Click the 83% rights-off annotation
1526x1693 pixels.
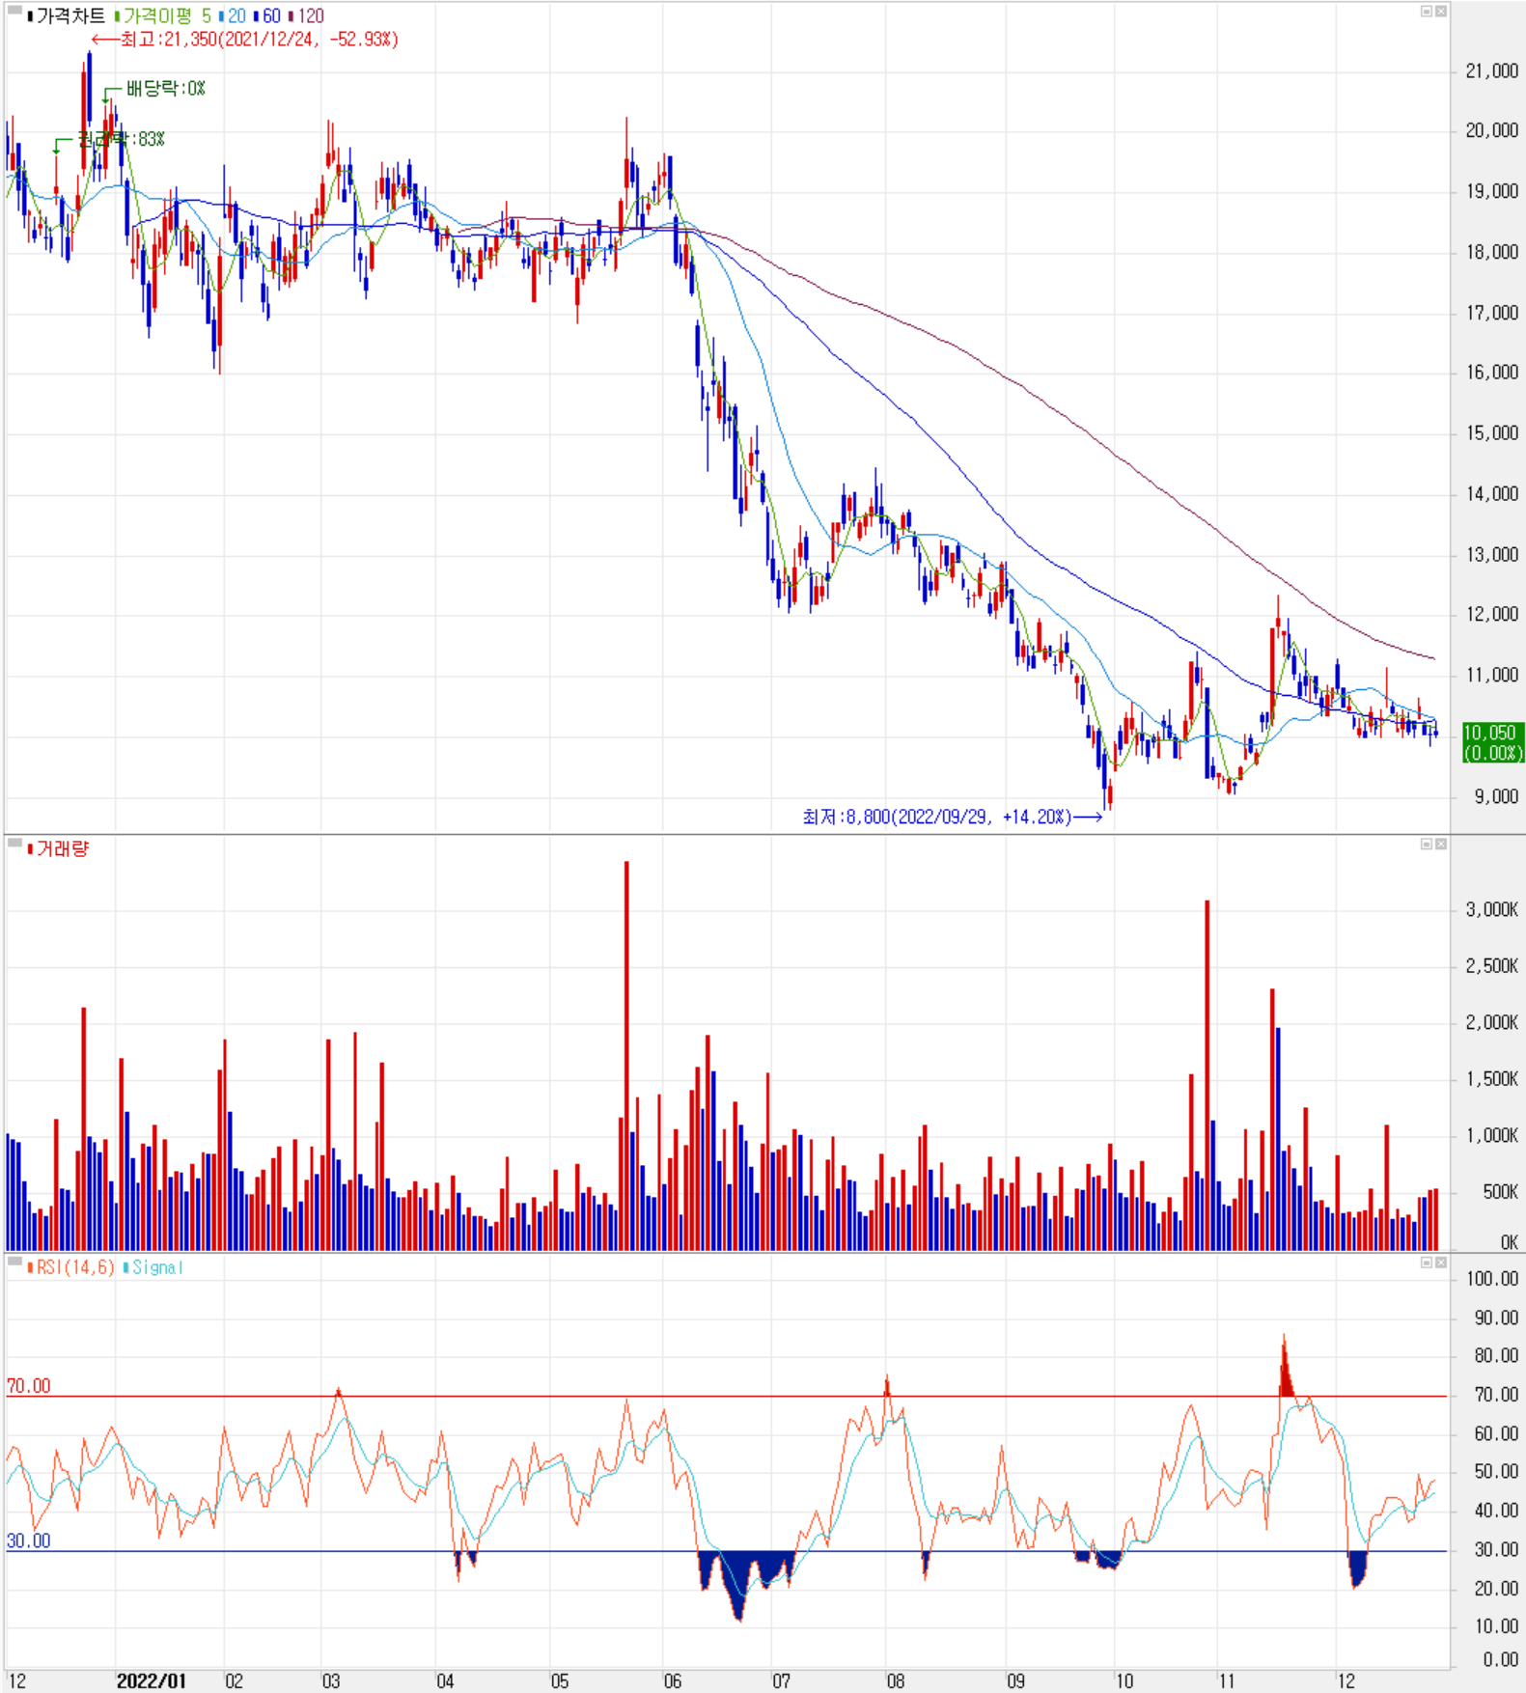(122, 139)
